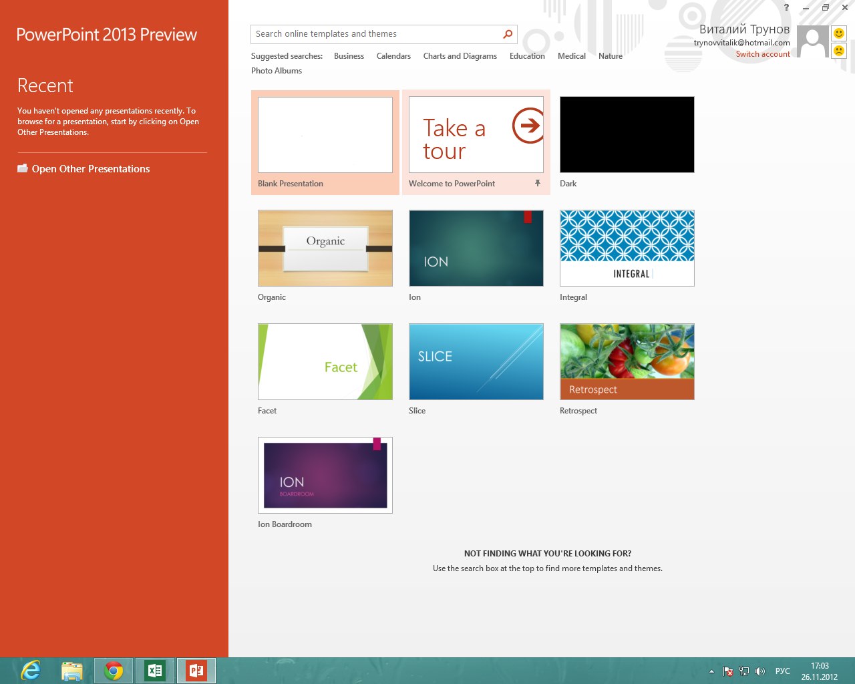855x684 pixels.
Task: Click PowerPoint taskbar icon
Action: pos(196,670)
